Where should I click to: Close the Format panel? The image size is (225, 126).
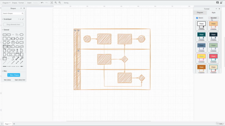click(219, 9)
